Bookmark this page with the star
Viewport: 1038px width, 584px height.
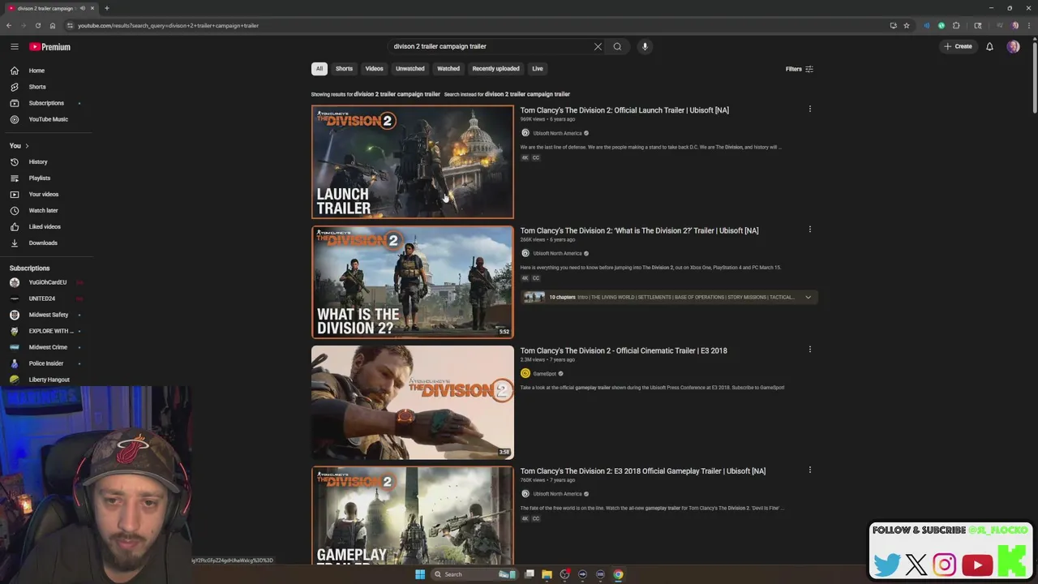click(907, 25)
